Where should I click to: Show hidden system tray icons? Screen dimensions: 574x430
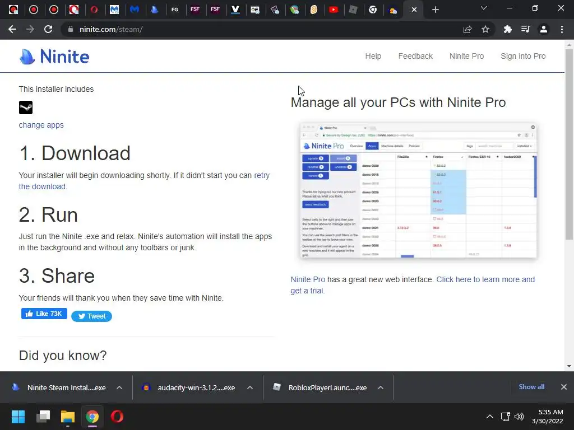pos(490,417)
